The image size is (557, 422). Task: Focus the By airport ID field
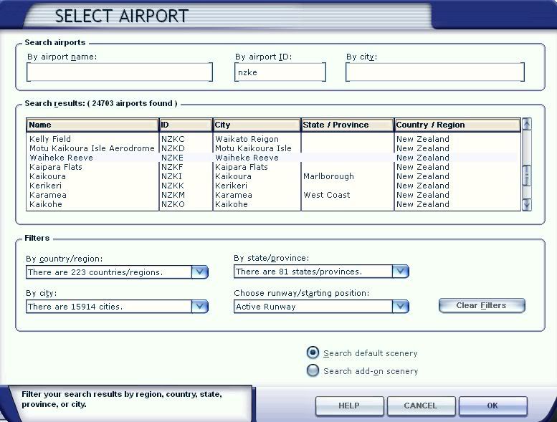pos(280,72)
